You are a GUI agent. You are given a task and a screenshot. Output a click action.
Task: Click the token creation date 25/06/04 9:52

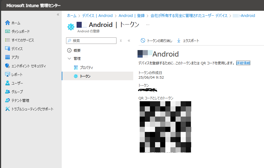(151, 77)
